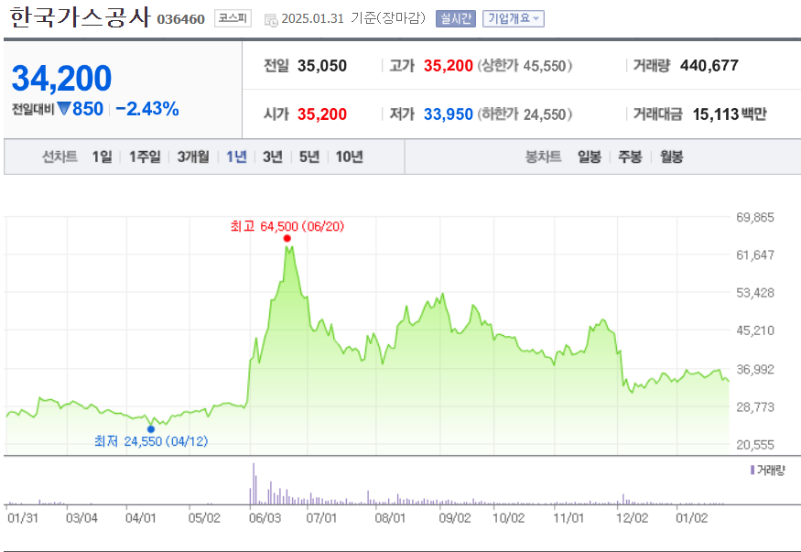Click the 하한가 24,550 text
Viewport: 801px width, 552px height.
[x=525, y=114]
